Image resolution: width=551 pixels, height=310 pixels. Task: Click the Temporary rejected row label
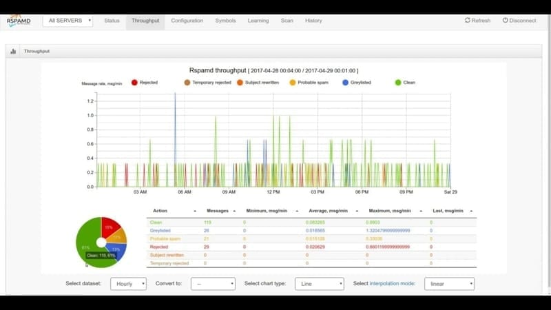169,263
